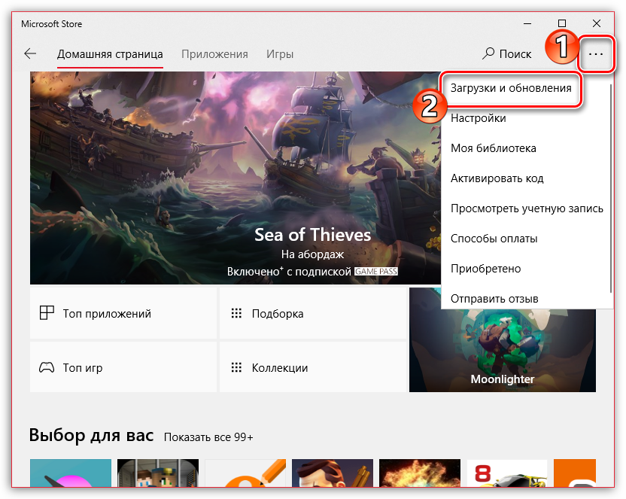The height and width of the screenshot is (499, 626).
Task: Open Просмотреть учетную запись
Action: click(527, 208)
